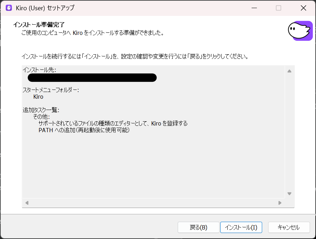Click the instruction line インストールを続行するには
Viewport: 316px width, 239px height.
[x=135, y=56]
